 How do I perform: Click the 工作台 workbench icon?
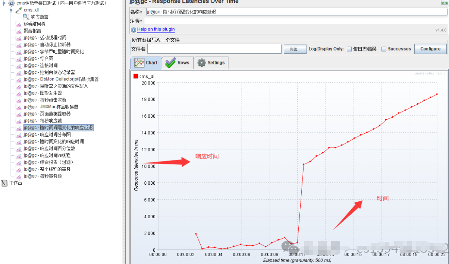[4, 183]
